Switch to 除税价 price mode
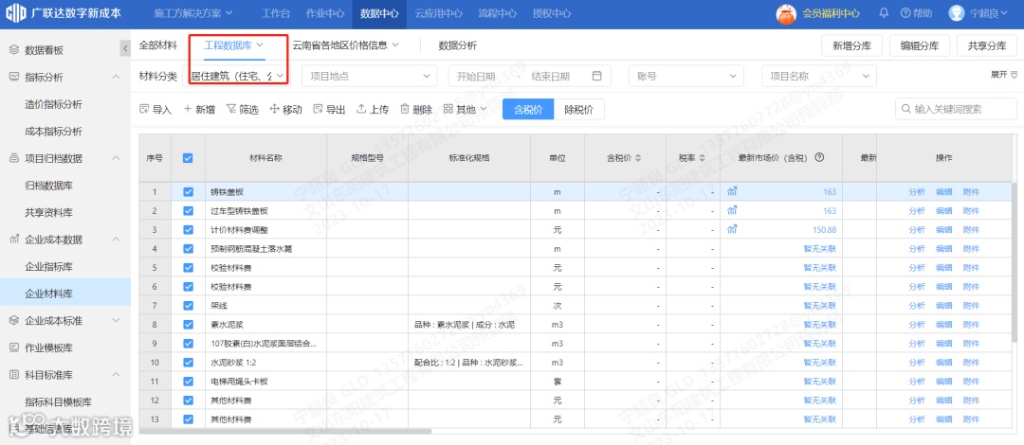Viewport: 1024px width, 445px height. (x=579, y=110)
